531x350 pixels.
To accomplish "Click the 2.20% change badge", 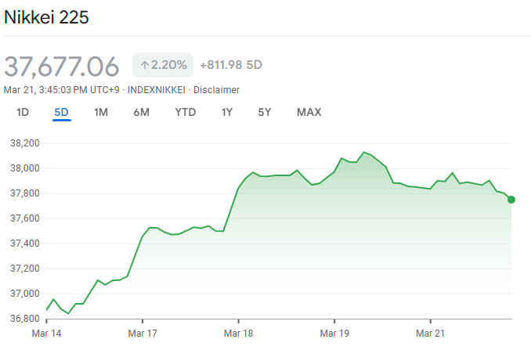I will [x=163, y=65].
